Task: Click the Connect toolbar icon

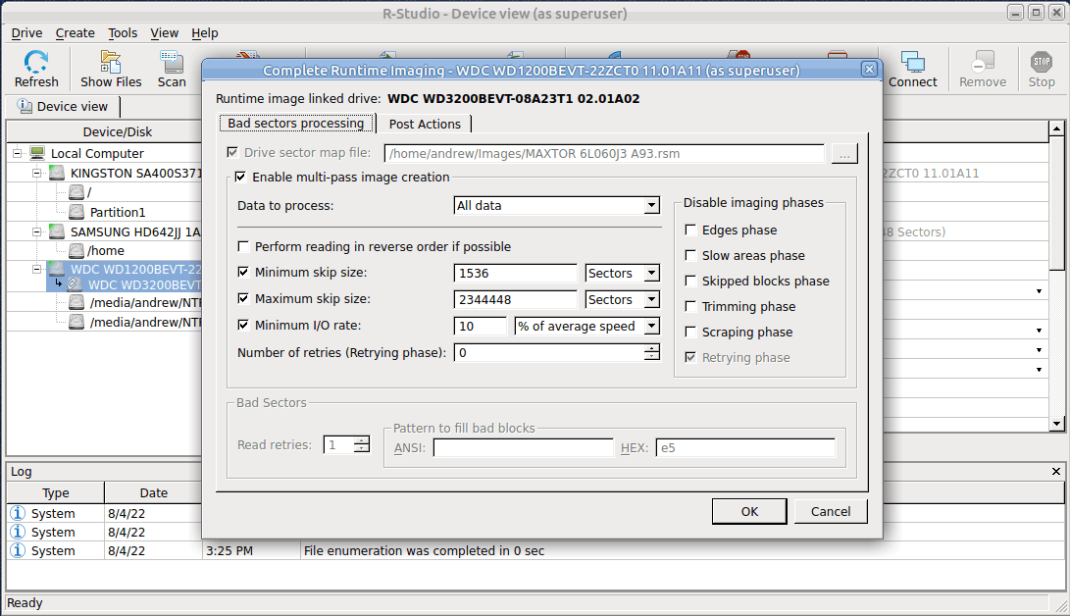Action: 912,62
